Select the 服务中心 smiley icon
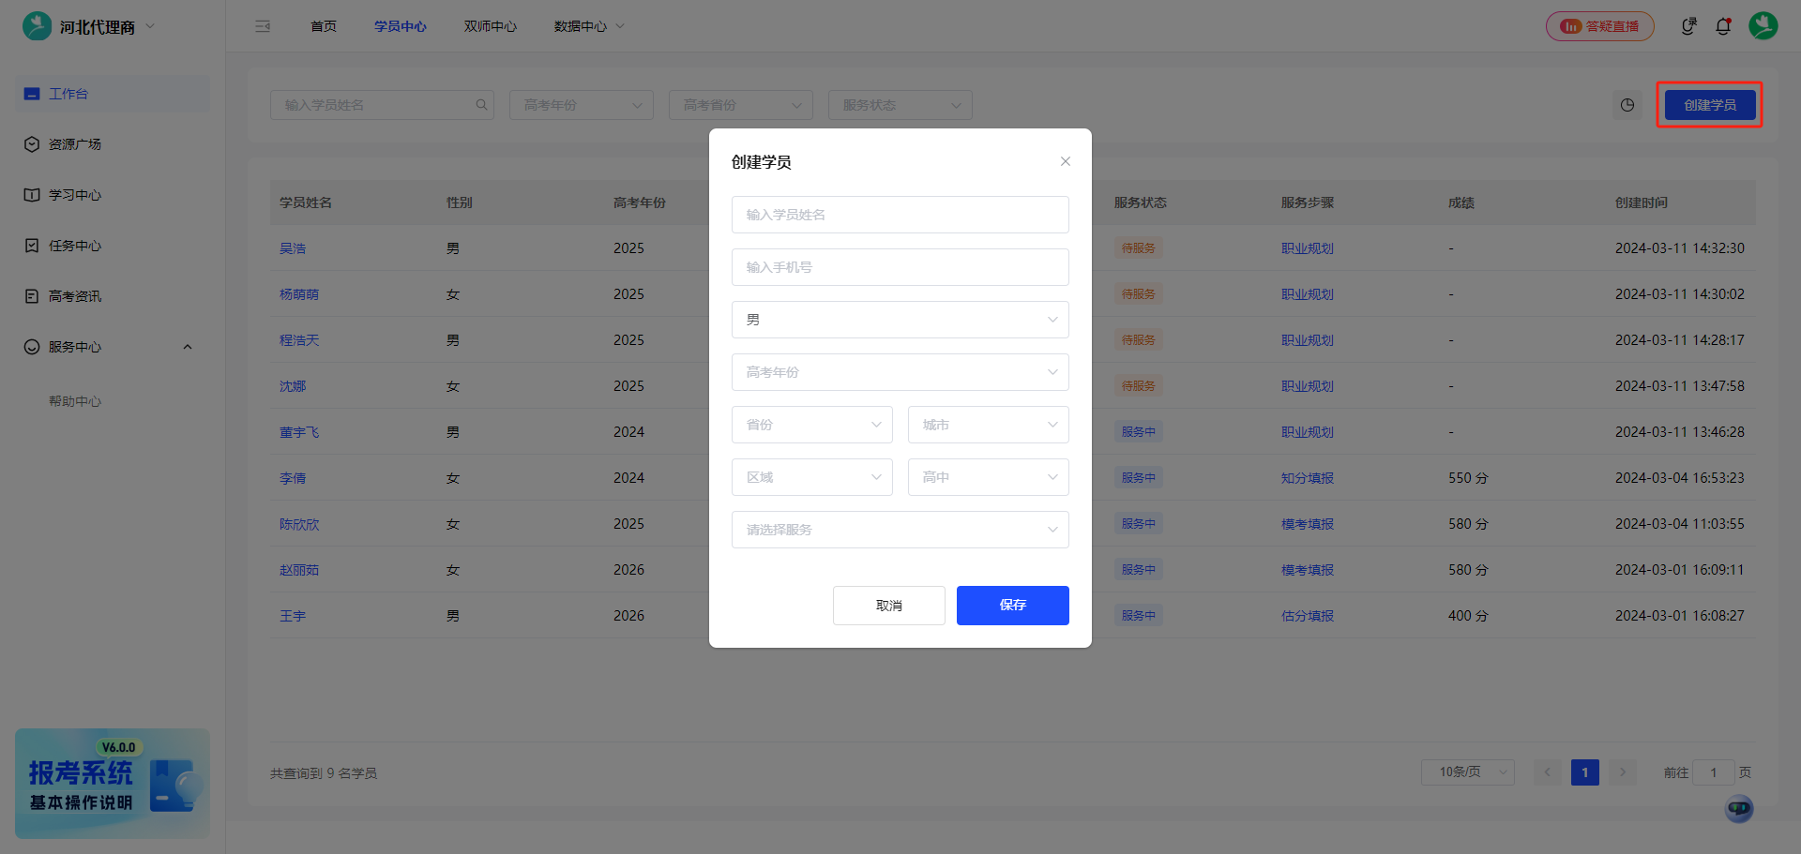 coord(31,346)
